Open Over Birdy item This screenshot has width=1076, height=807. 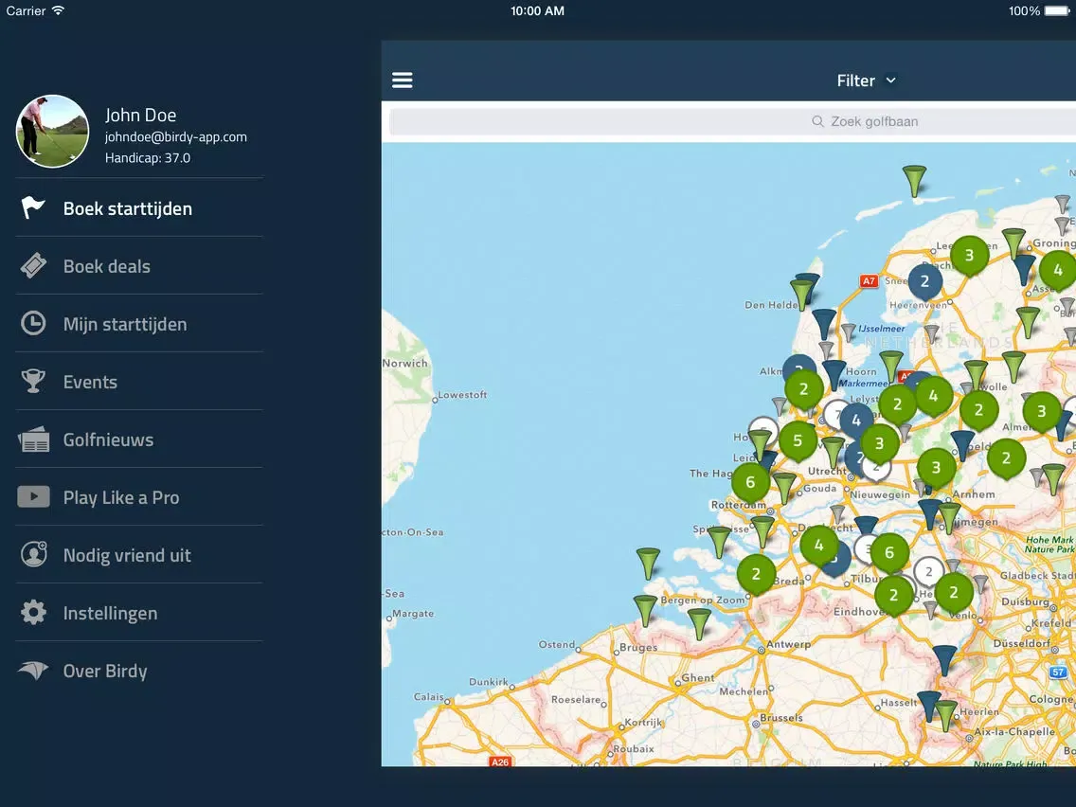click(x=139, y=671)
